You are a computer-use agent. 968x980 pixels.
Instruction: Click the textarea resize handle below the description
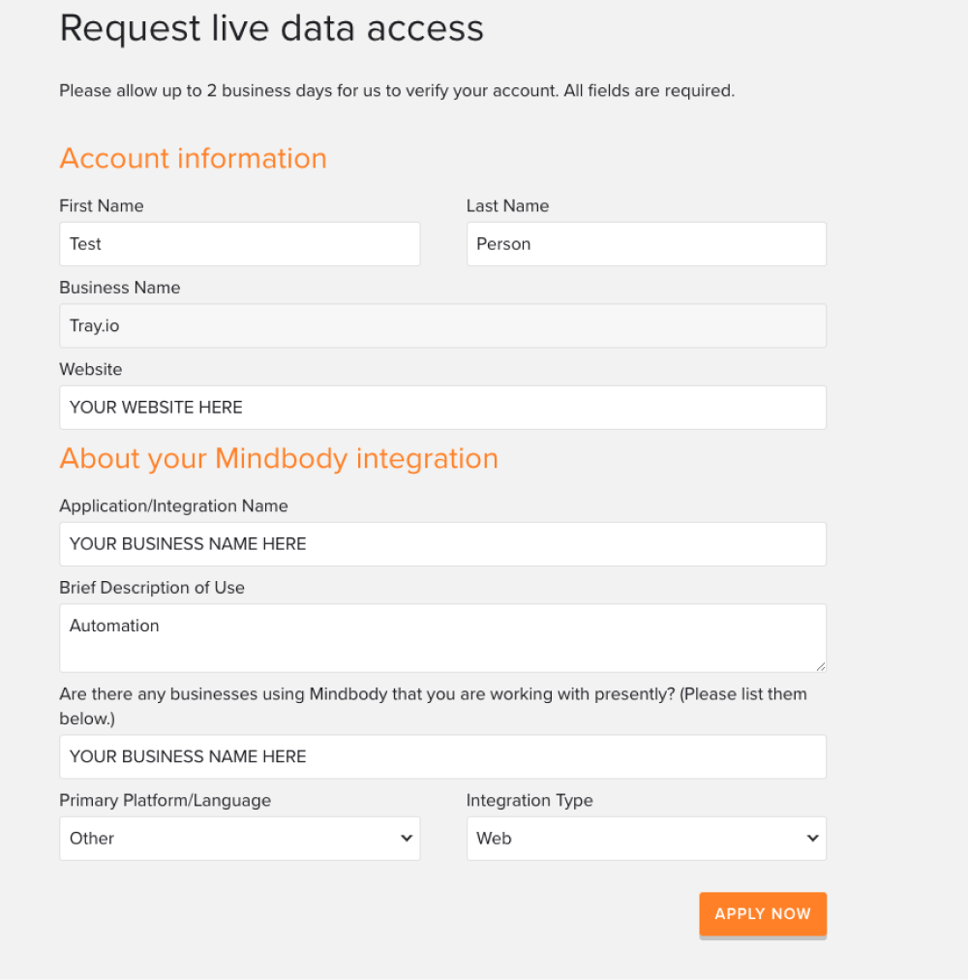(822, 667)
